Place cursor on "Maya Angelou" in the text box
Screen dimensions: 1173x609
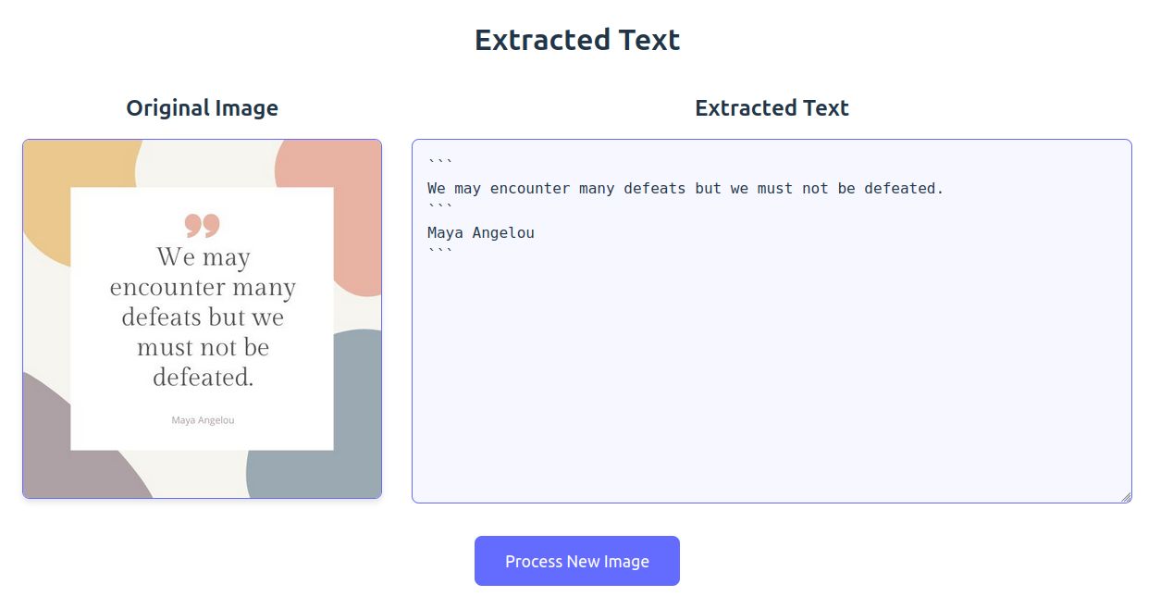point(481,233)
